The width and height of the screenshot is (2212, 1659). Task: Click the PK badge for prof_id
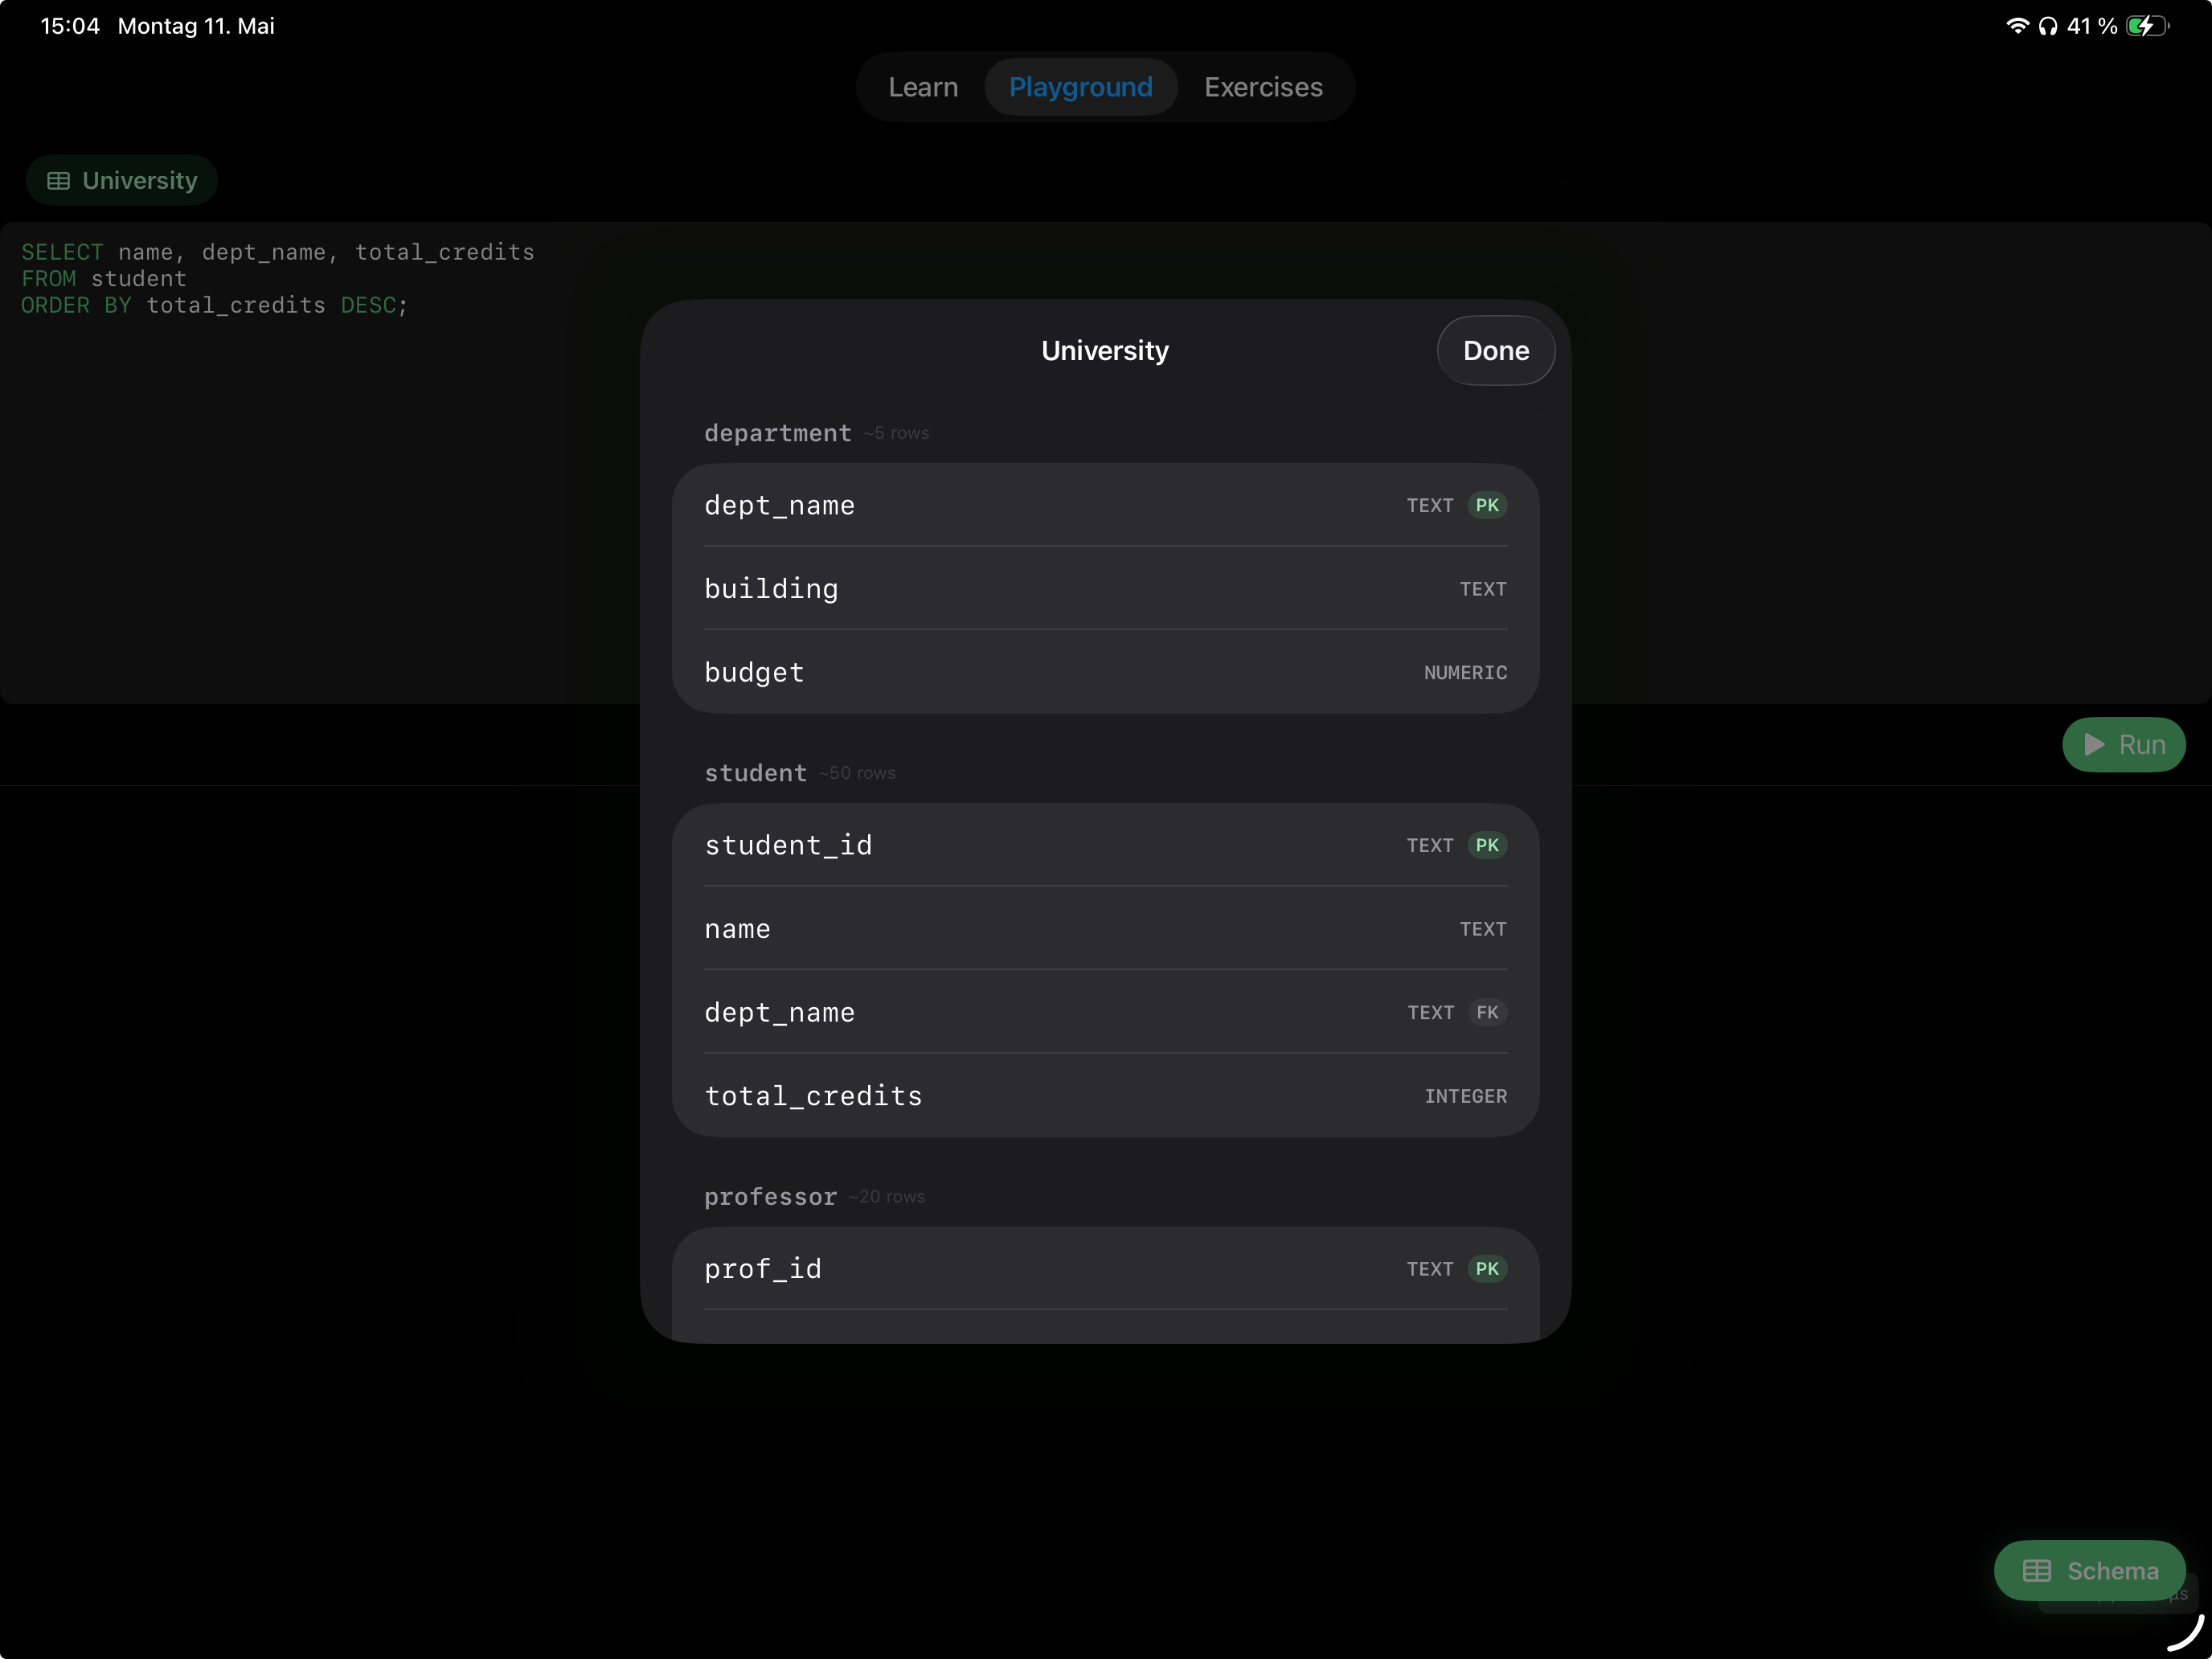(1486, 1268)
